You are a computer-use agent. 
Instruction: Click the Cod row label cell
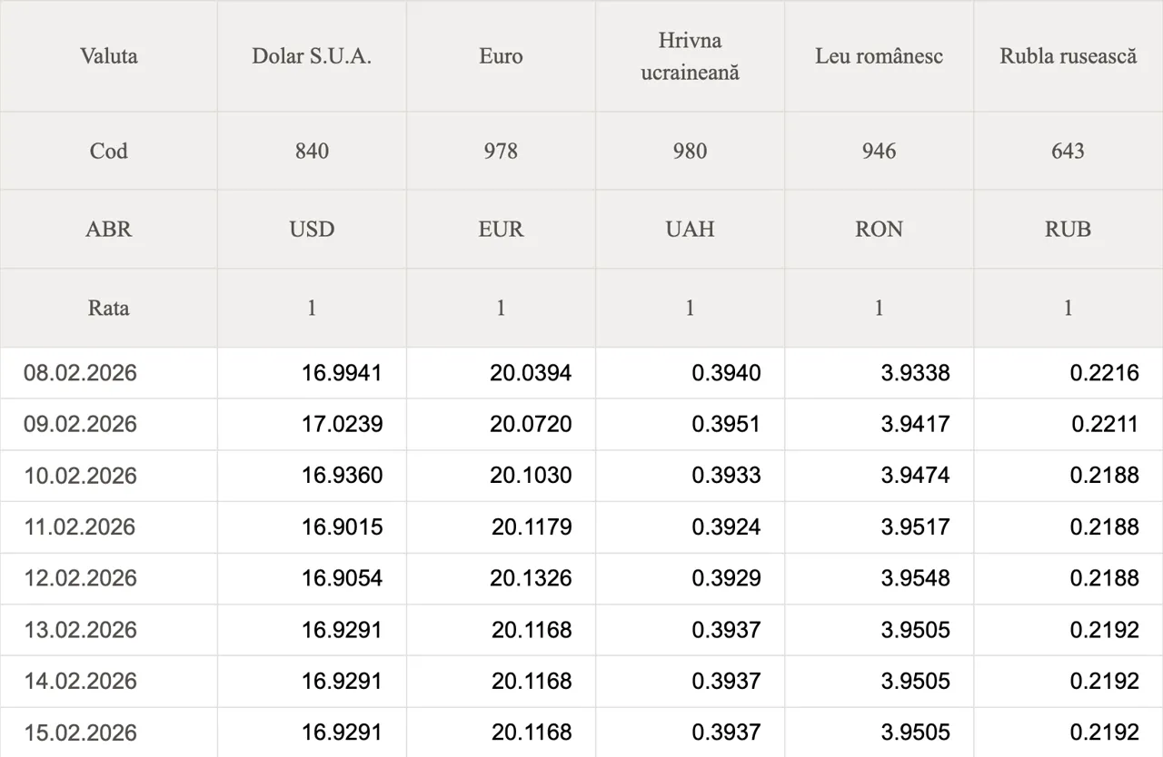pyautogui.click(x=109, y=152)
